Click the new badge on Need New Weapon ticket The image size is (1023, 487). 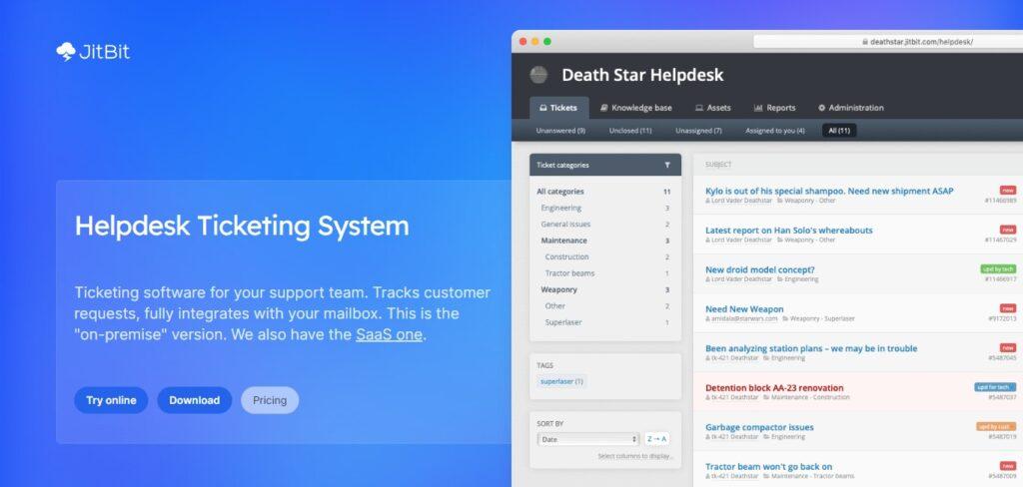pyautogui.click(x=1008, y=308)
